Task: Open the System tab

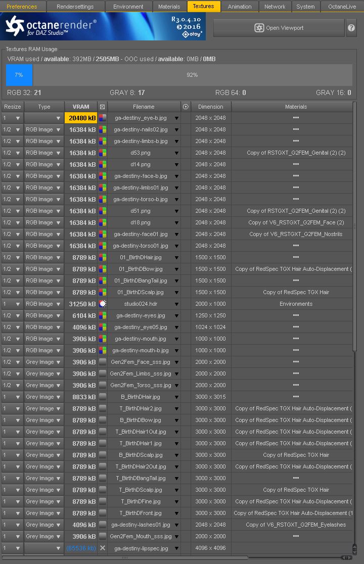Action: 305,7
